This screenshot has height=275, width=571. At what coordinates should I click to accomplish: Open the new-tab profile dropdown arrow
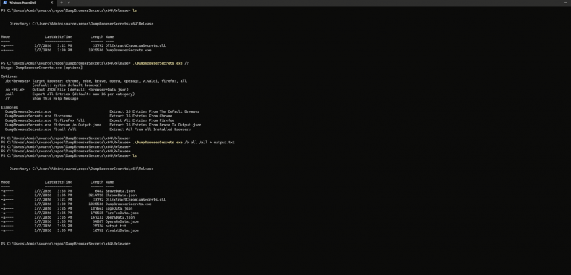pos(68,2)
